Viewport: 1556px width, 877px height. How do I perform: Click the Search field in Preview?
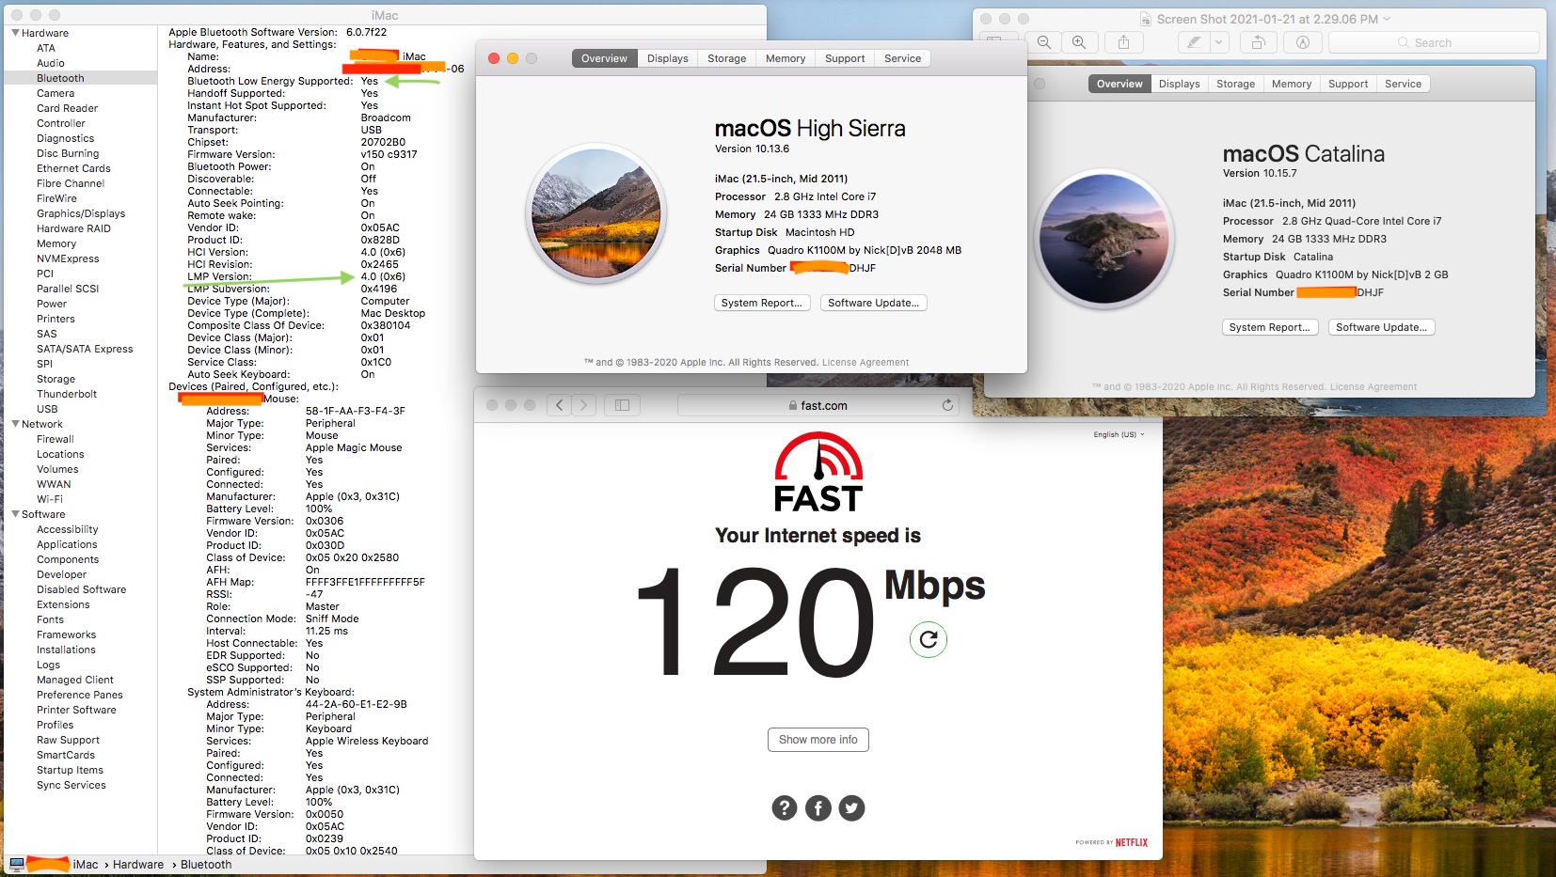point(1434,42)
